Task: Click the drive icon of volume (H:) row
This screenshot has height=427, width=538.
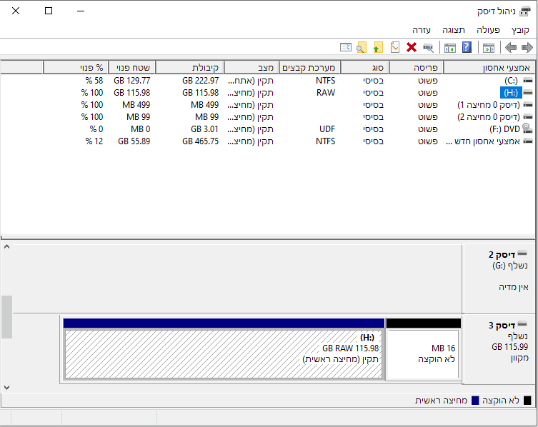Action: [x=528, y=93]
